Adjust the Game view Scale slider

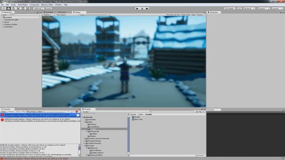click(97, 15)
